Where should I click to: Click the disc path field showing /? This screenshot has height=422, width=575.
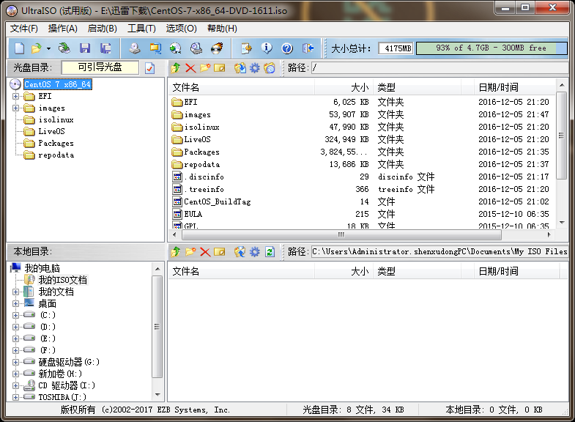click(x=439, y=68)
